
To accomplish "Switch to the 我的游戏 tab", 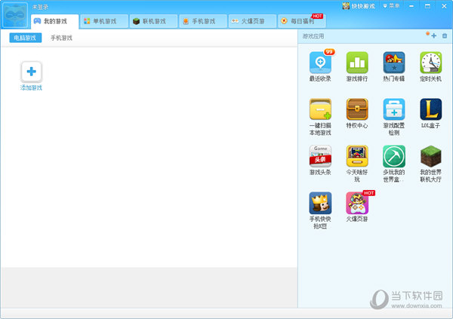I will tap(54, 21).
